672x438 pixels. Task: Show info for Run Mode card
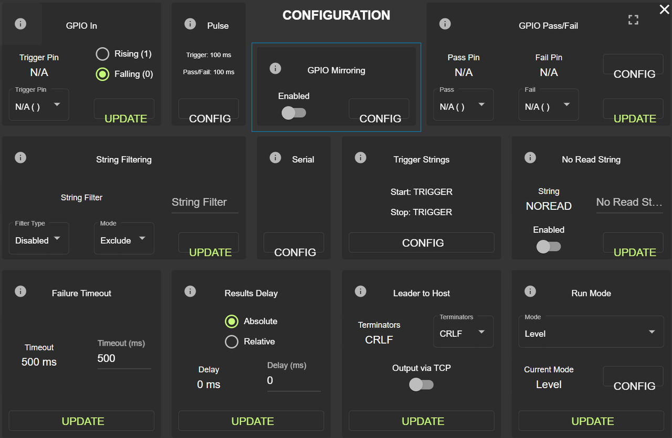click(x=530, y=292)
